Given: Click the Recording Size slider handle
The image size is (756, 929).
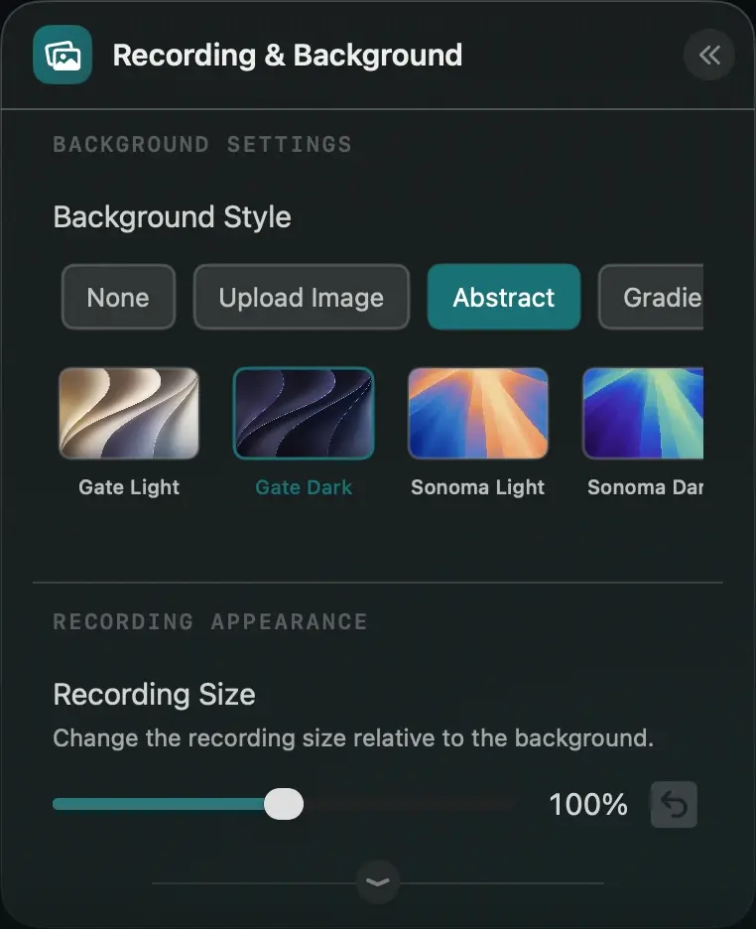Looking at the screenshot, I should coord(284,804).
